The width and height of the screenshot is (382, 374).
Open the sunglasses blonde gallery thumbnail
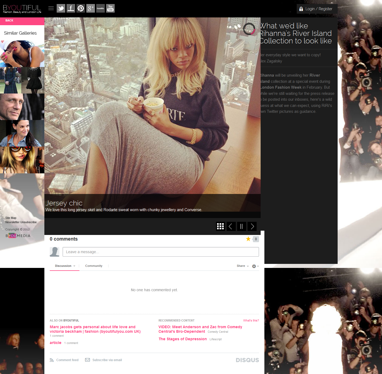(22, 160)
